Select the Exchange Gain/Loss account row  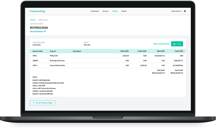pos(108,61)
